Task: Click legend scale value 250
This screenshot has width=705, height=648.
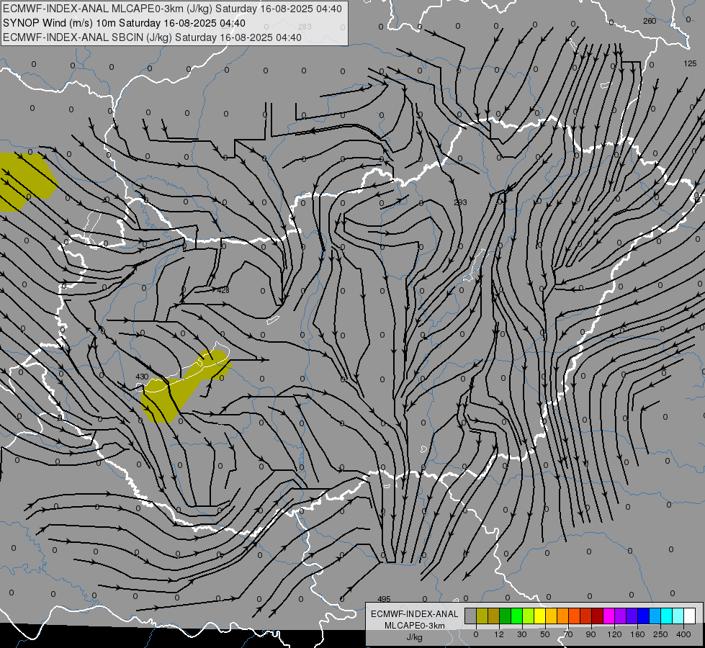Action: tap(660, 634)
